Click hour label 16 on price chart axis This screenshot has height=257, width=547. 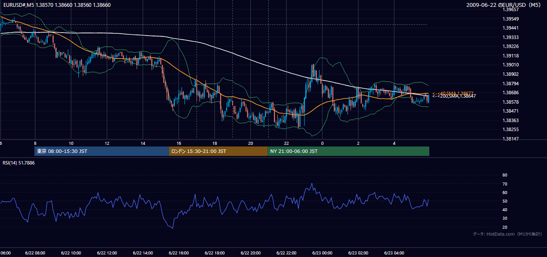(x=179, y=143)
